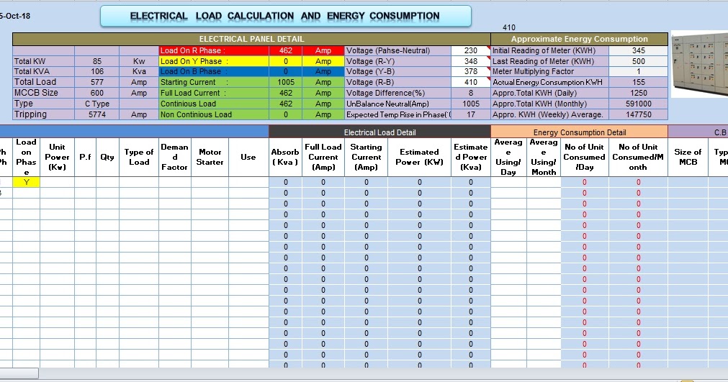Select the Load on Phase column header
Viewport: 728px width, 382px height.
pos(26,157)
